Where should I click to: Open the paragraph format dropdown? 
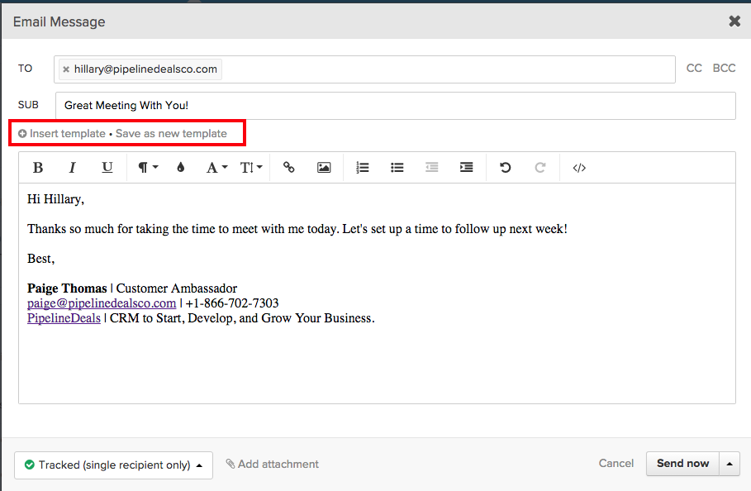[148, 168]
